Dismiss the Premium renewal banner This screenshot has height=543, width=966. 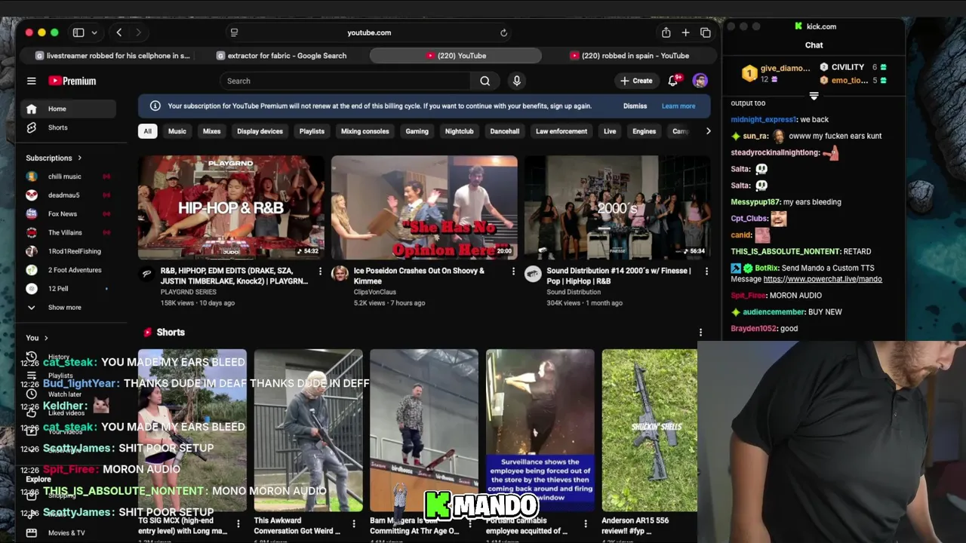pos(635,106)
